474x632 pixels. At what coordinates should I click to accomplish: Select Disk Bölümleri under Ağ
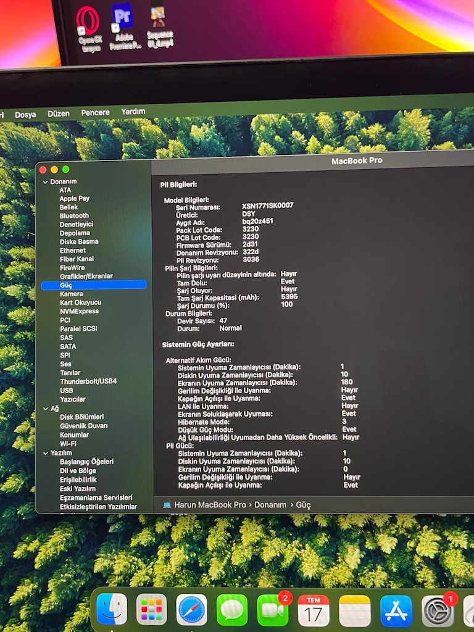[x=82, y=417]
